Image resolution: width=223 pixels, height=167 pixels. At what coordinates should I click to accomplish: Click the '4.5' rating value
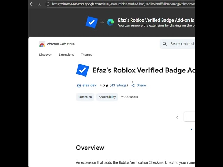(102, 85)
